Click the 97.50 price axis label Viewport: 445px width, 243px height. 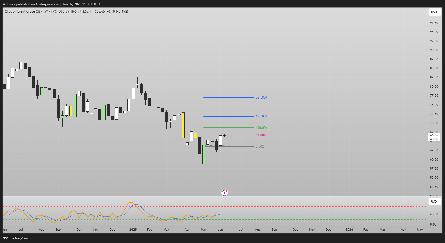click(x=434, y=23)
